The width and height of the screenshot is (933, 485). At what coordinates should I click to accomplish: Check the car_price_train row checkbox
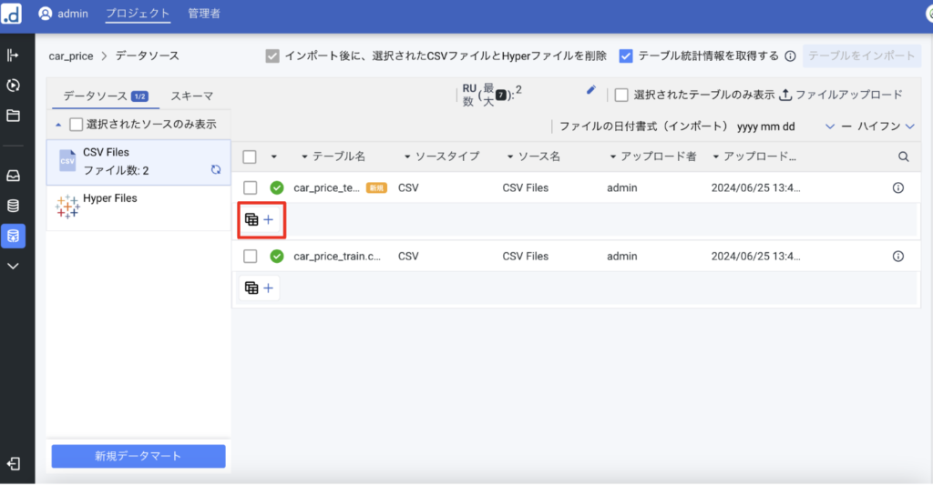tap(250, 257)
